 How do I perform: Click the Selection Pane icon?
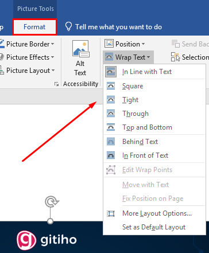click(175, 57)
